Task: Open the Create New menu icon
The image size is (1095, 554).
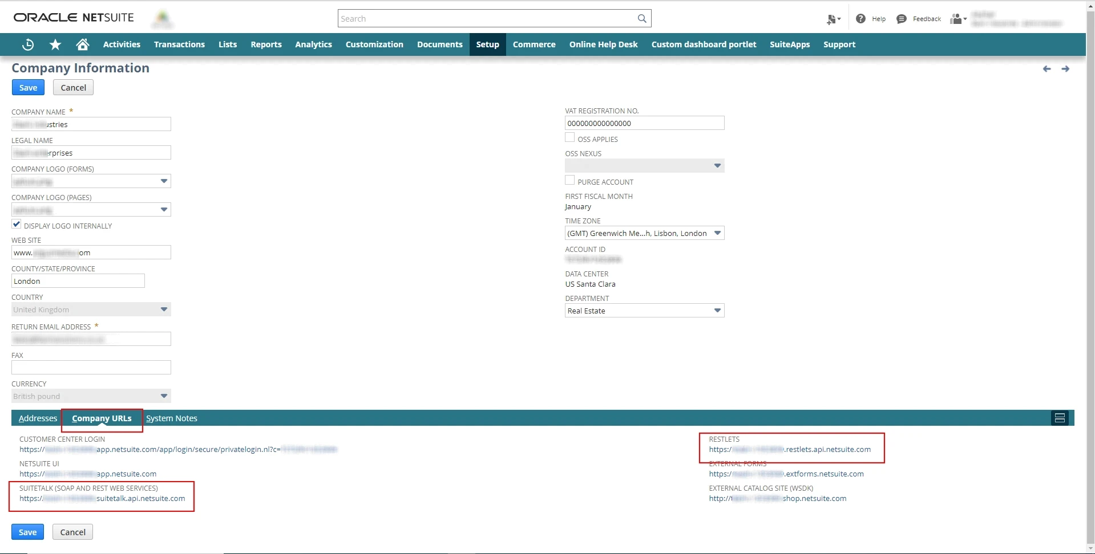Action: (x=834, y=19)
